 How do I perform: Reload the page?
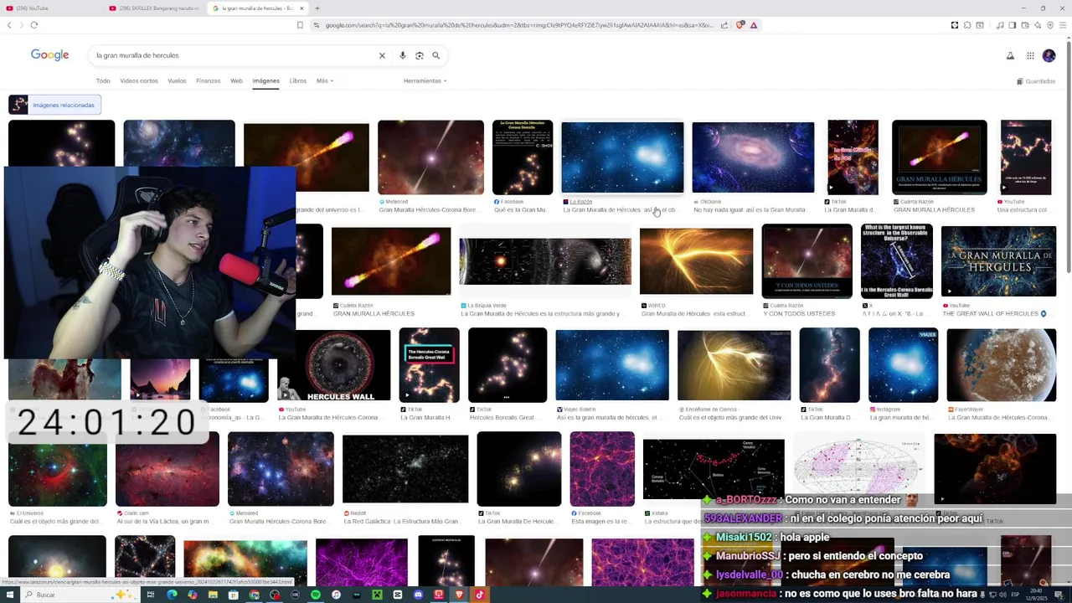34,25
